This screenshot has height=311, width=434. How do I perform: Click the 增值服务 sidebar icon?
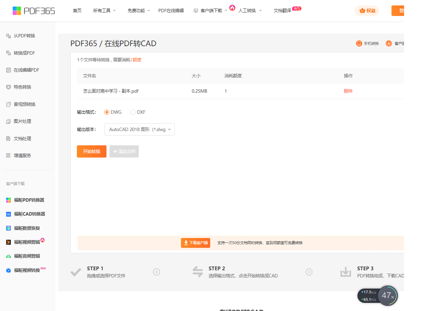pyautogui.click(x=9, y=155)
